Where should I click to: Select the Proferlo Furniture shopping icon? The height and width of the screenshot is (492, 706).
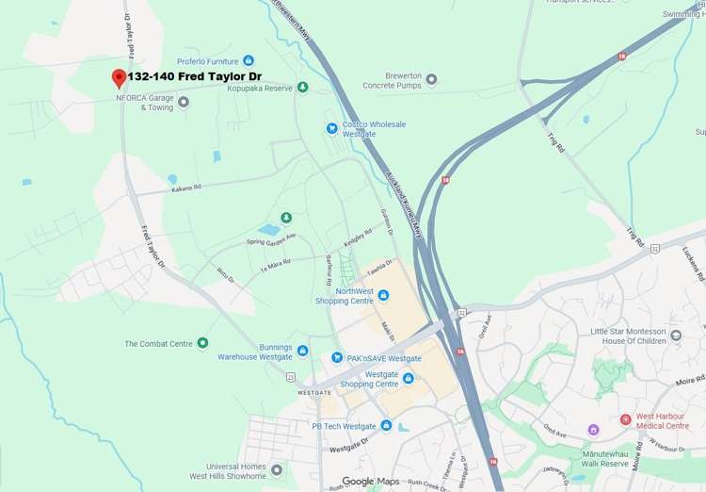coord(249,60)
